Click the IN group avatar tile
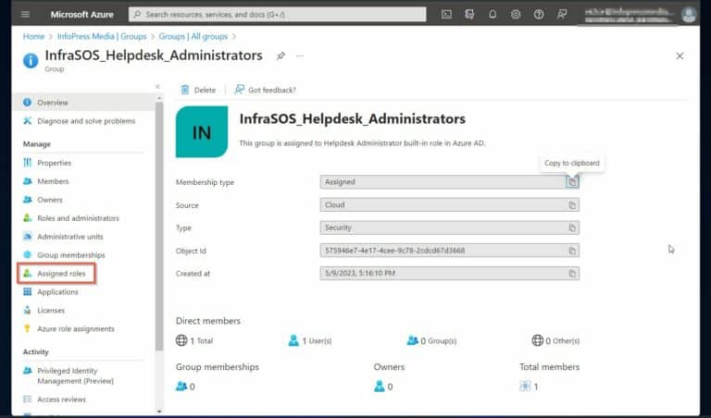Viewport: 711px width, 418px height. point(202,132)
